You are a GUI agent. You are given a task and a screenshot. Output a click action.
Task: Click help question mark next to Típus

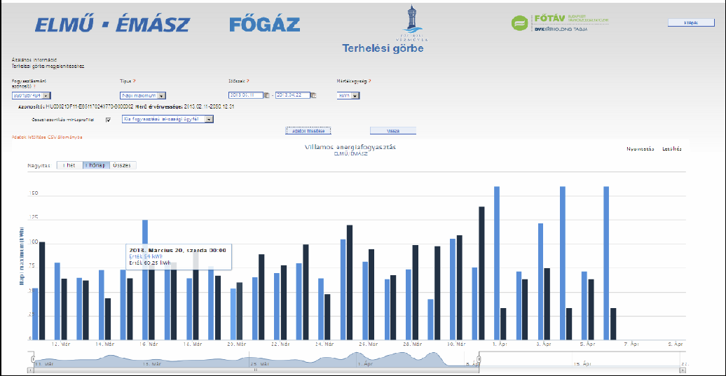coord(135,81)
